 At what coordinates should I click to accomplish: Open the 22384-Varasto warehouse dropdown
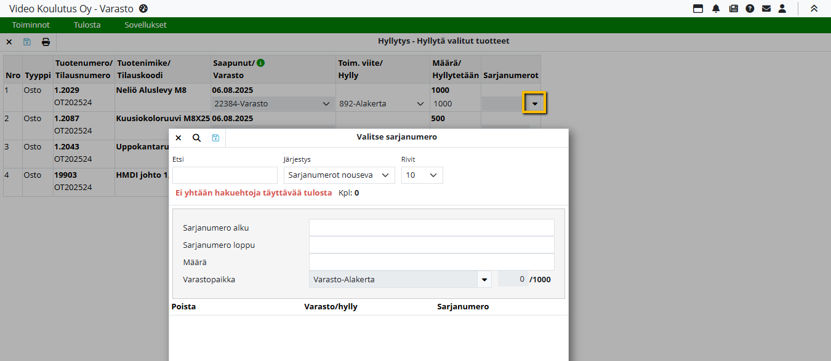pos(272,104)
